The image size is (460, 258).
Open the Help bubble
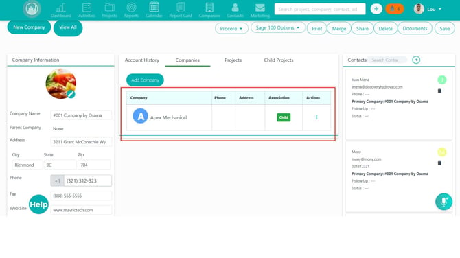(x=38, y=204)
